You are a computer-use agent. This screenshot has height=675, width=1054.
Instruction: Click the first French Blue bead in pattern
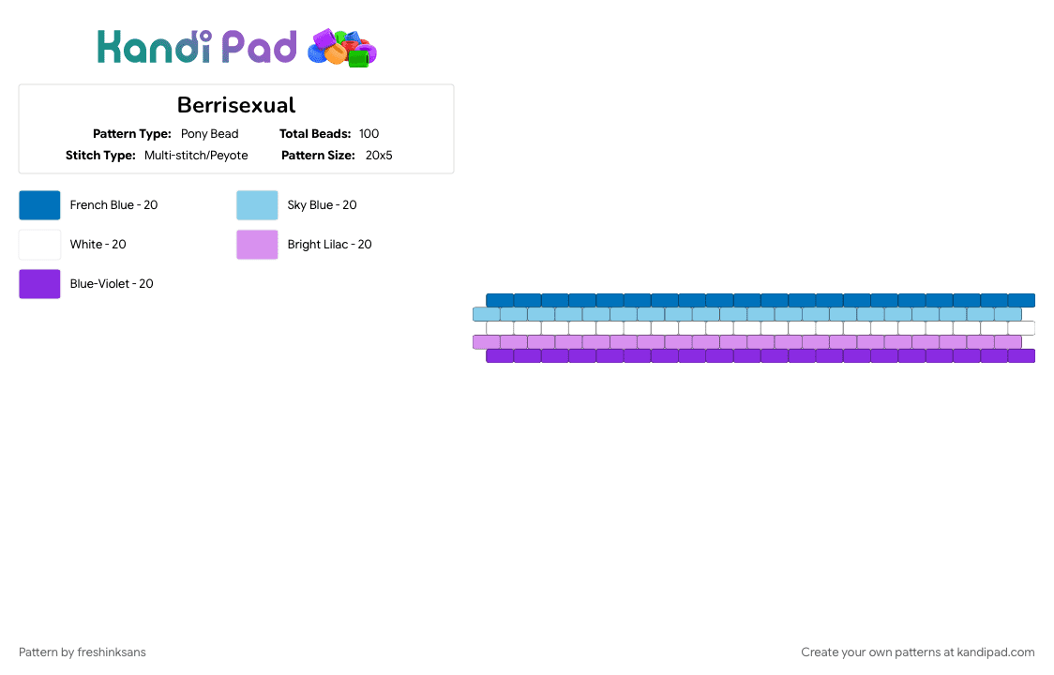pyautogui.click(x=500, y=301)
